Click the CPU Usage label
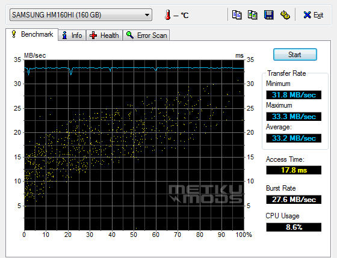The height and width of the screenshot is (258, 337). (x=282, y=216)
